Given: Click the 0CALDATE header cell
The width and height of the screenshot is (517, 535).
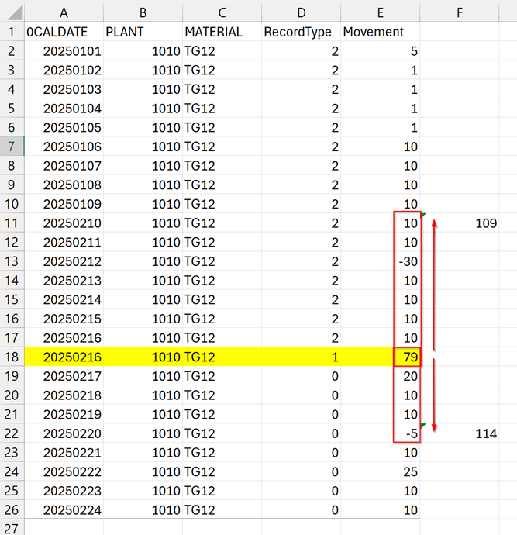Looking at the screenshot, I should 64,32.
